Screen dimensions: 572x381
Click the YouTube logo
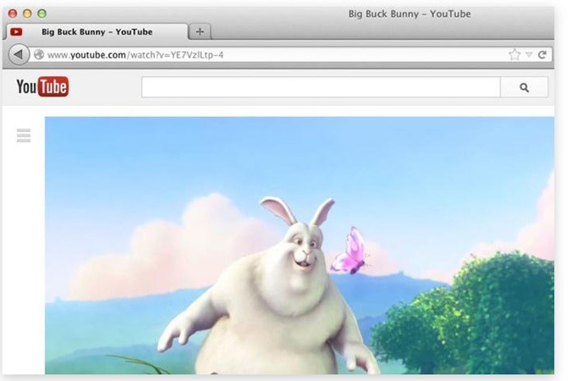[42, 86]
